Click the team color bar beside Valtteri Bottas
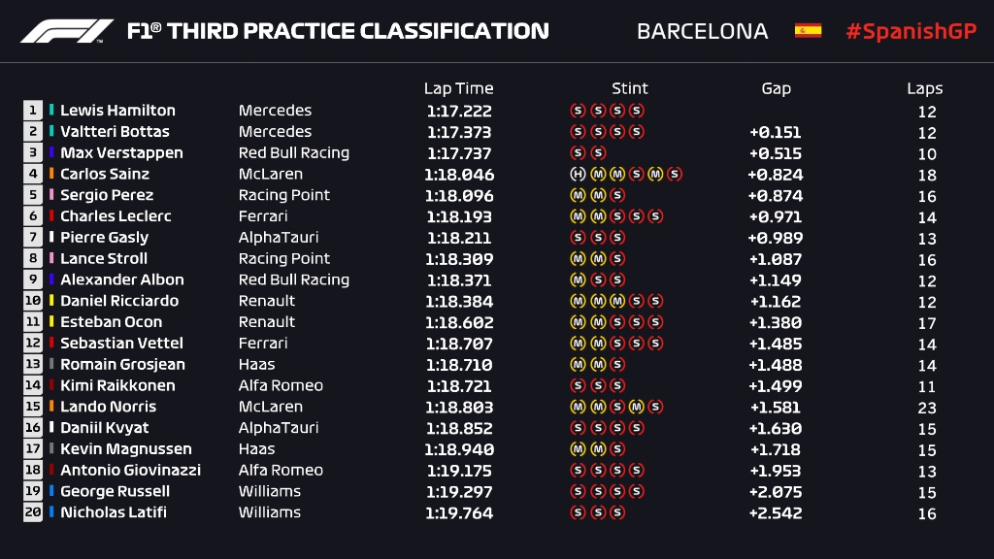The width and height of the screenshot is (994, 559). point(51,132)
